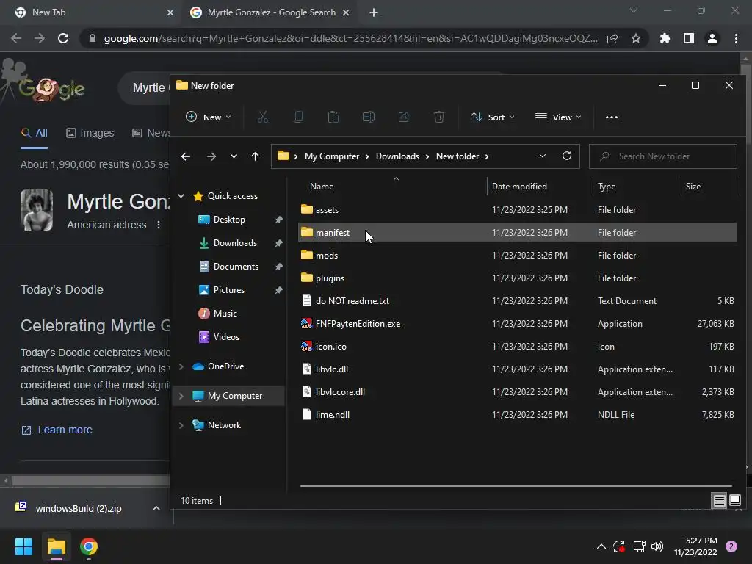Image resolution: width=752 pixels, height=564 pixels.
Task: Expand the OneDrive tree node
Action: (x=181, y=366)
